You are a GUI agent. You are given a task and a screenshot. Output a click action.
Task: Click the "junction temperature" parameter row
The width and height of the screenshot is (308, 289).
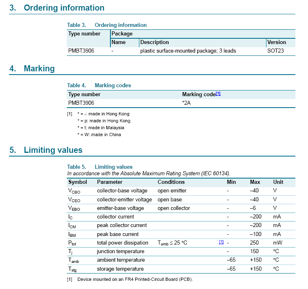[121, 251]
